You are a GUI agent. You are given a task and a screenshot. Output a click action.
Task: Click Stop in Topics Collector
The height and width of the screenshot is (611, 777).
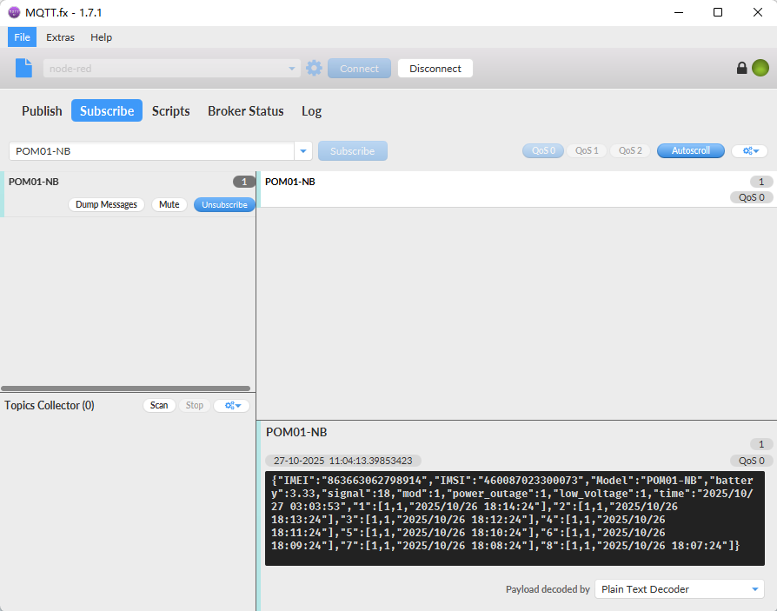point(195,405)
